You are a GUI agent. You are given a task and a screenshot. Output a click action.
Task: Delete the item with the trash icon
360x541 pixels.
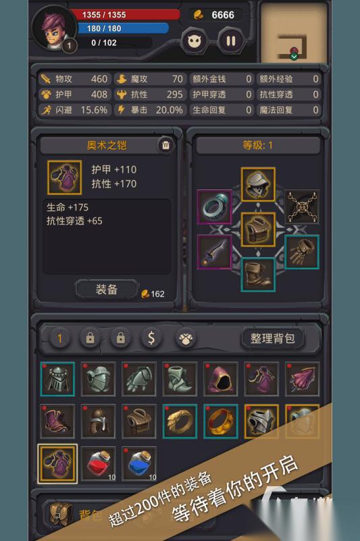click(165, 145)
